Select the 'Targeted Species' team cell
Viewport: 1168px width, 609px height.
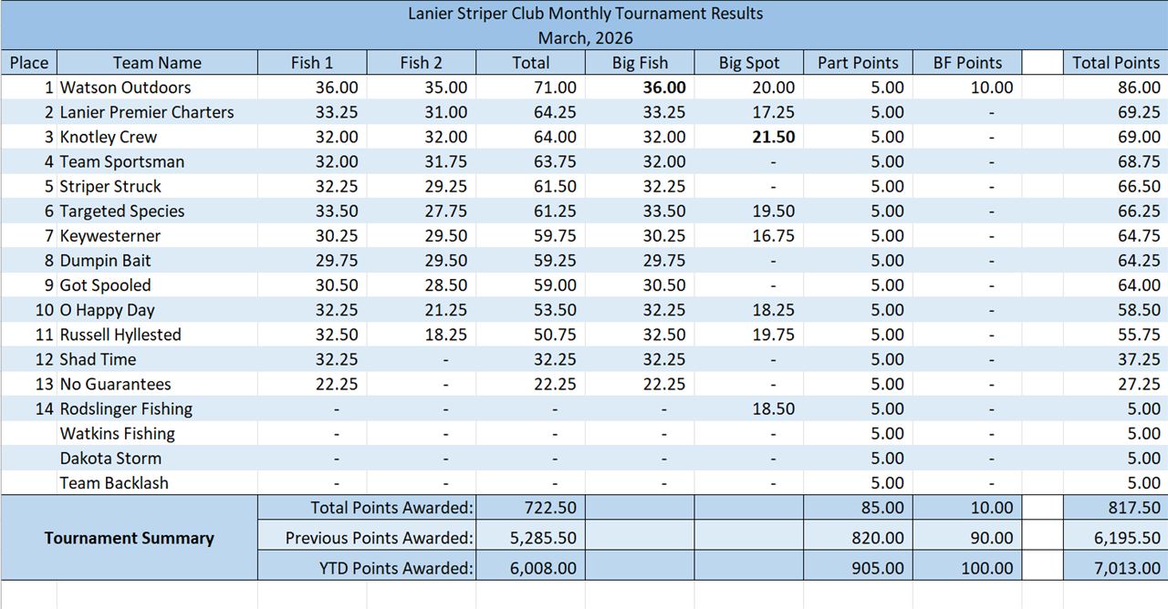click(122, 211)
